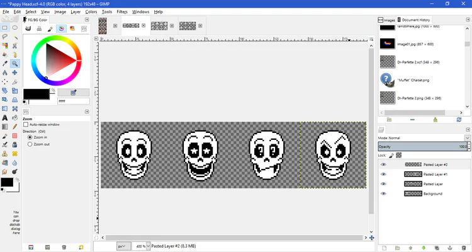Open the Colors menu

pos(91,12)
